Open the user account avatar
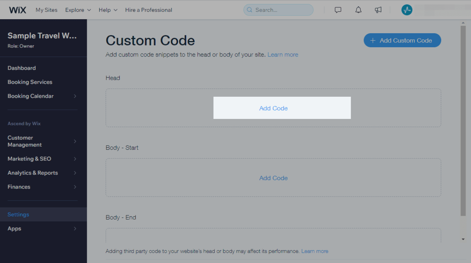The image size is (471, 263). pos(406,10)
